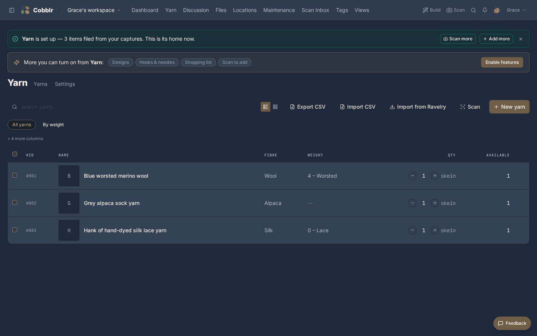Click the Scan more button
The height and width of the screenshot is (336, 537).
click(458, 39)
